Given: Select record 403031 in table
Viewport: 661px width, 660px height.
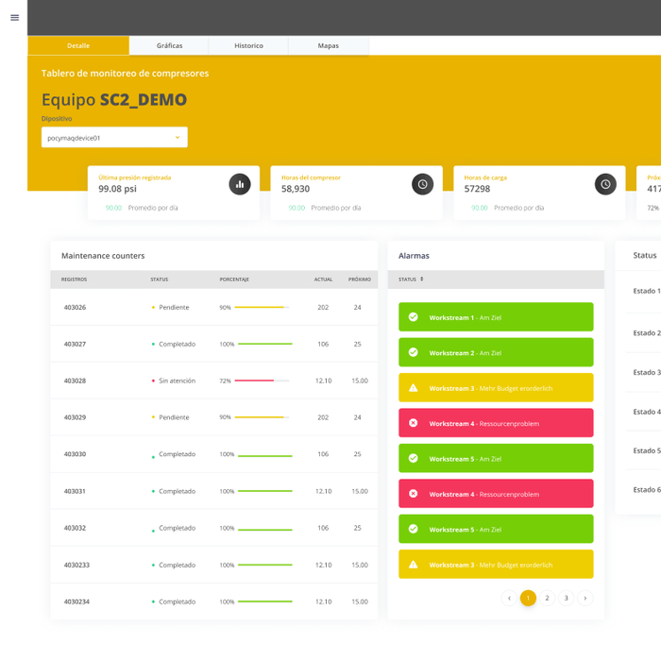Looking at the screenshot, I should point(214,491).
